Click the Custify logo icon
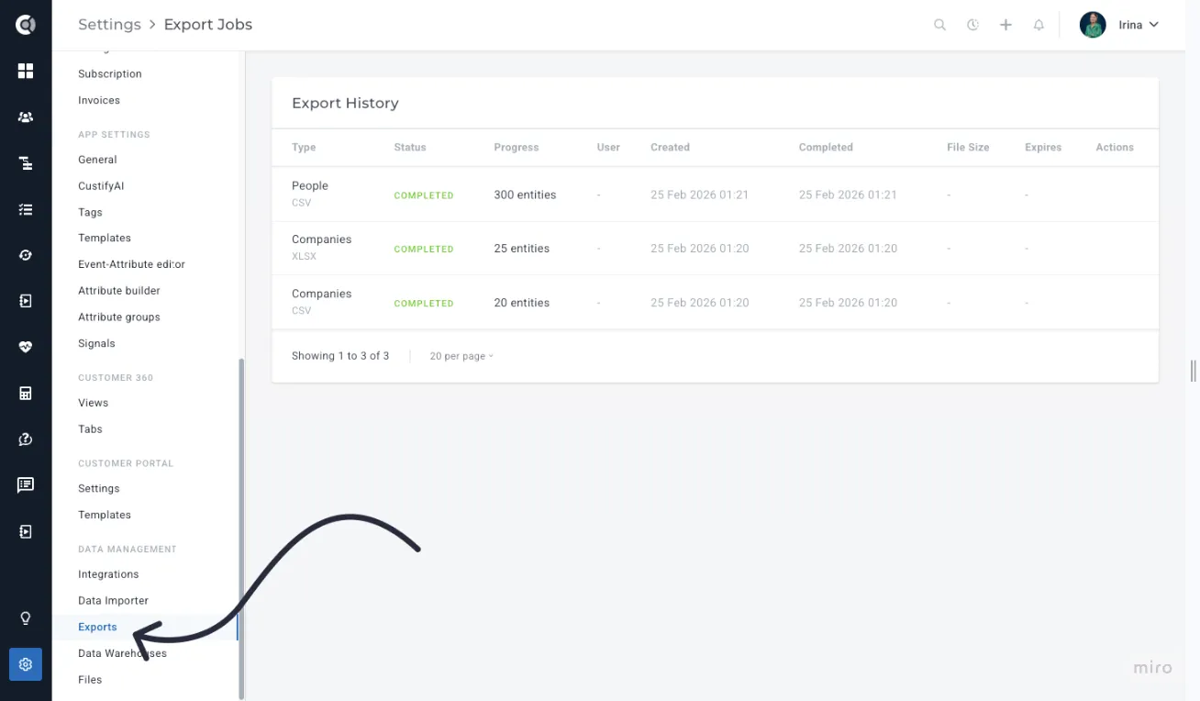 point(26,25)
